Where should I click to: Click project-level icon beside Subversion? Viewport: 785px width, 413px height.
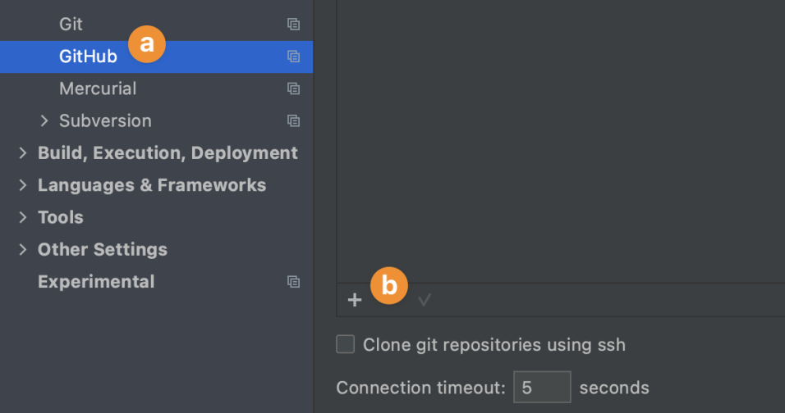293,120
